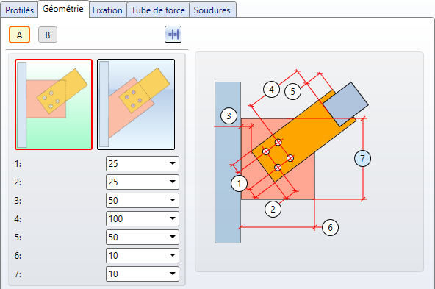Select the angled gusset plate thumbnail

click(136, 104)
